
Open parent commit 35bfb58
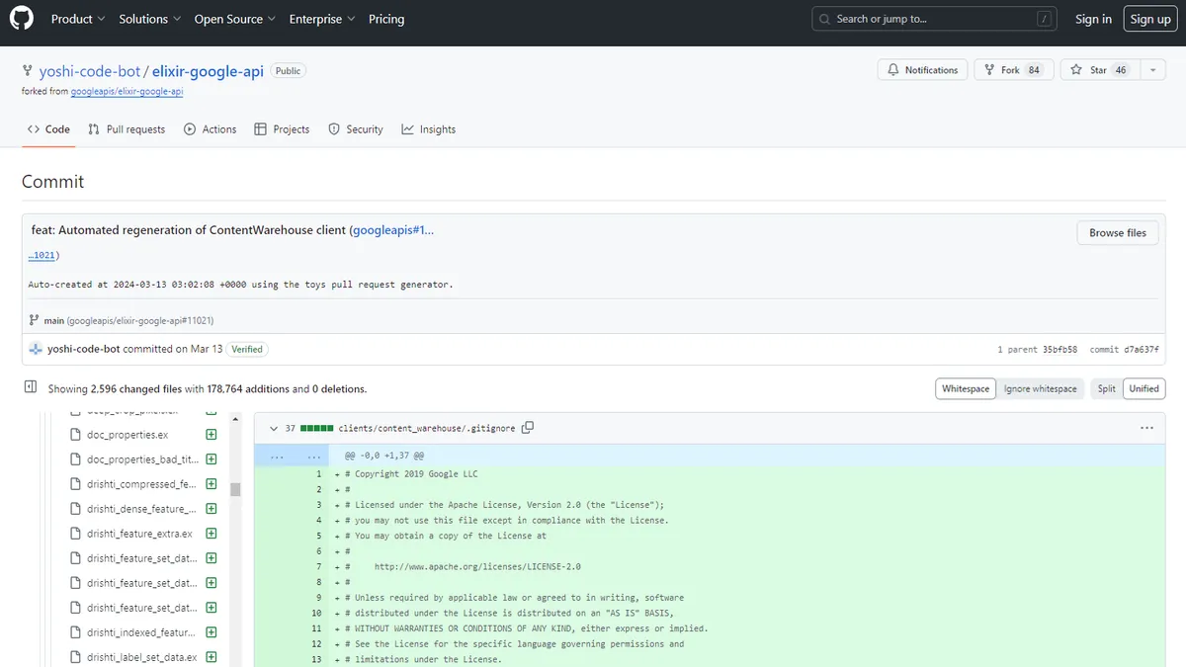(x=1059, y=350)
